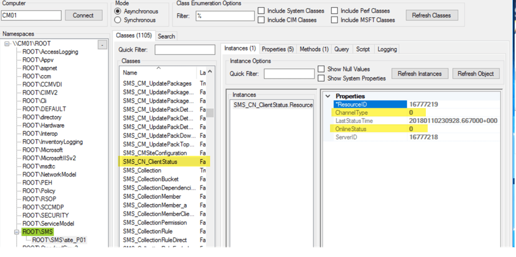
Task: Focus the class enumeration Filter field
Action: coord(225,16)
